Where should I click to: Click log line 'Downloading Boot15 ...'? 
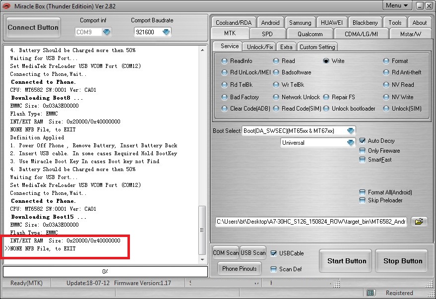coord(49,217)
